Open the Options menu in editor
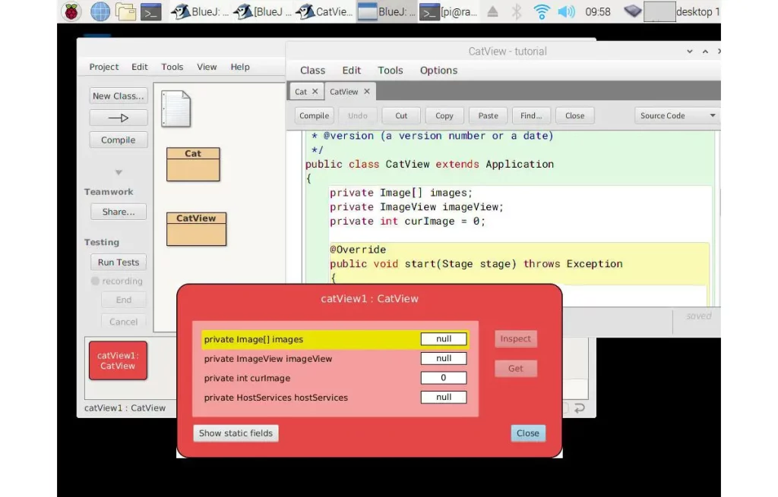Screen dimensions: 778x497 click(438, 71)
